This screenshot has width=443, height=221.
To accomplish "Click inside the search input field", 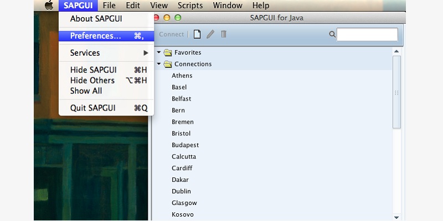I will coord(367,34).
